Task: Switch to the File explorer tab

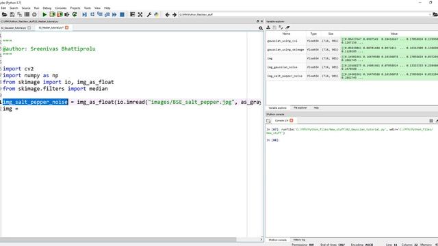Action: pyautogui.click(x=300, y=108)
